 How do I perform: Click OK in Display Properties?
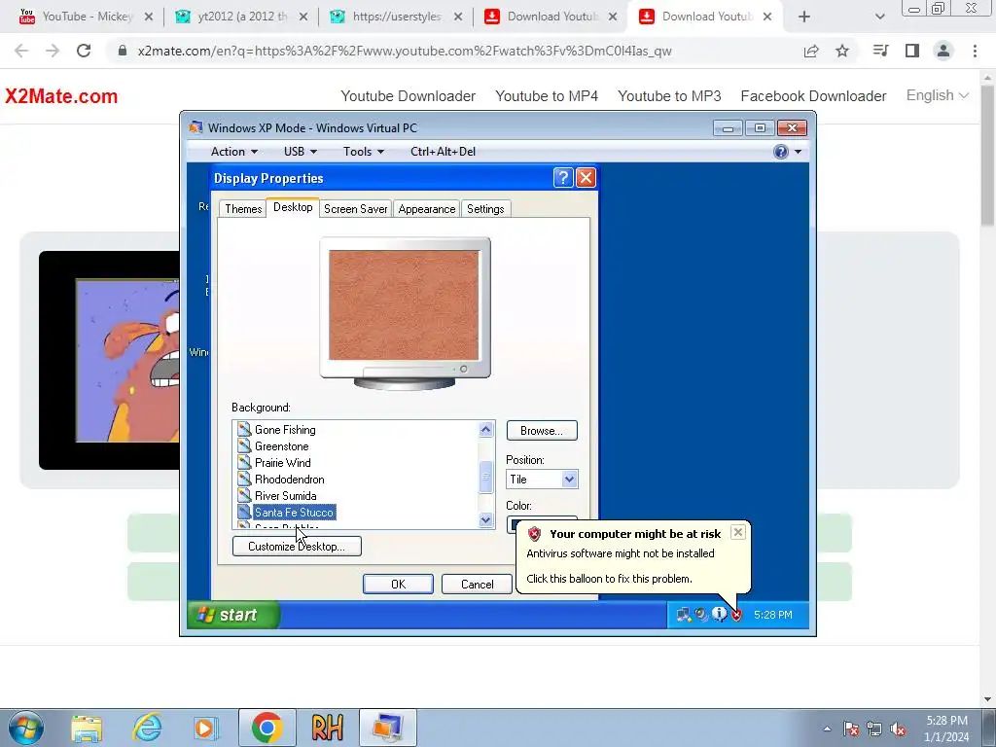(x=398, y=584)
